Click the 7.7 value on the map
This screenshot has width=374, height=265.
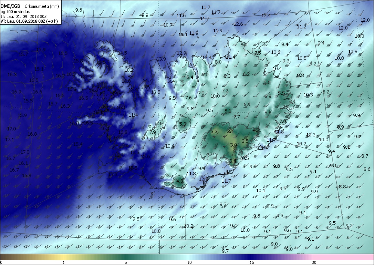click(237, 117)
